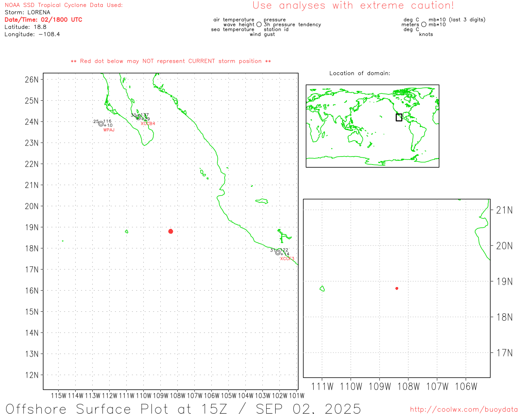The width and height of the screenshot is (518, 414).
Task: Click the 'Longitude: -108.4' text
Action: point(32,34)
